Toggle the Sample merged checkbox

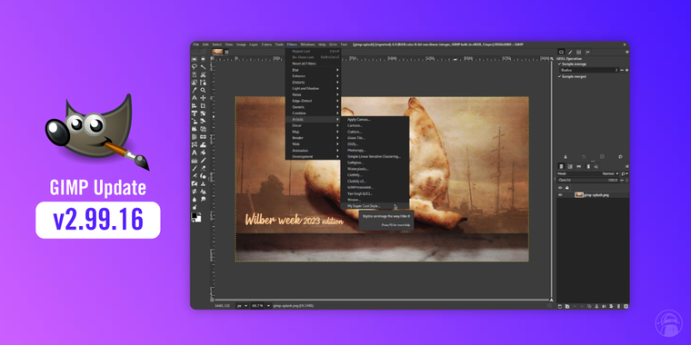coord(572,76)
